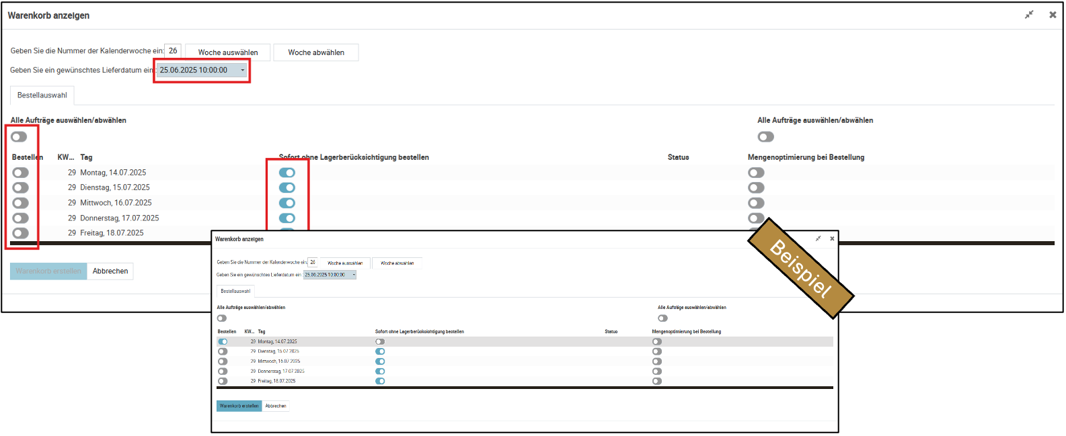Enable Bestellen for Dienstag, 15.07.2025

pyautogui.click(x=21, y=188)
